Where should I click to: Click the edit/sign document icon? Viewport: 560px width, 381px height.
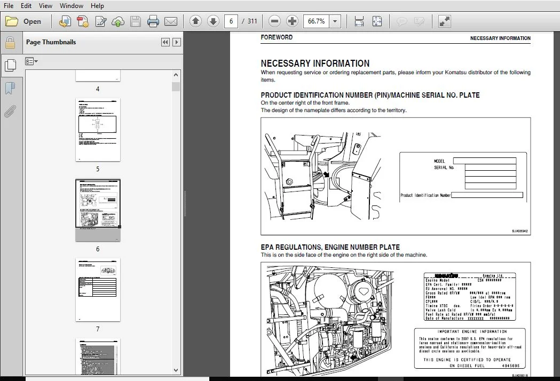(101, 21)
